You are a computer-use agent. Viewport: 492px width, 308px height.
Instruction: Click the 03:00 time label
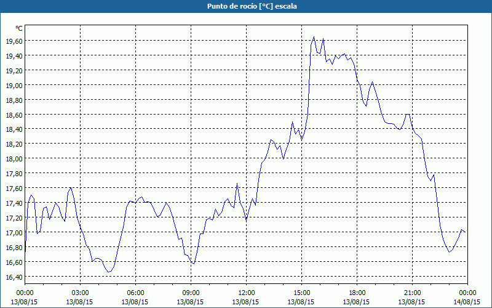[x=80, y=293]
